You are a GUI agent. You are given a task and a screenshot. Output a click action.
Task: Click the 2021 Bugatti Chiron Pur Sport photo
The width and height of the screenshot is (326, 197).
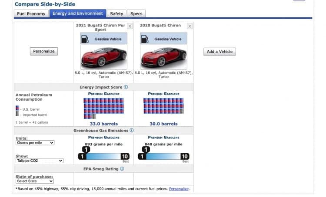(103, 57)
